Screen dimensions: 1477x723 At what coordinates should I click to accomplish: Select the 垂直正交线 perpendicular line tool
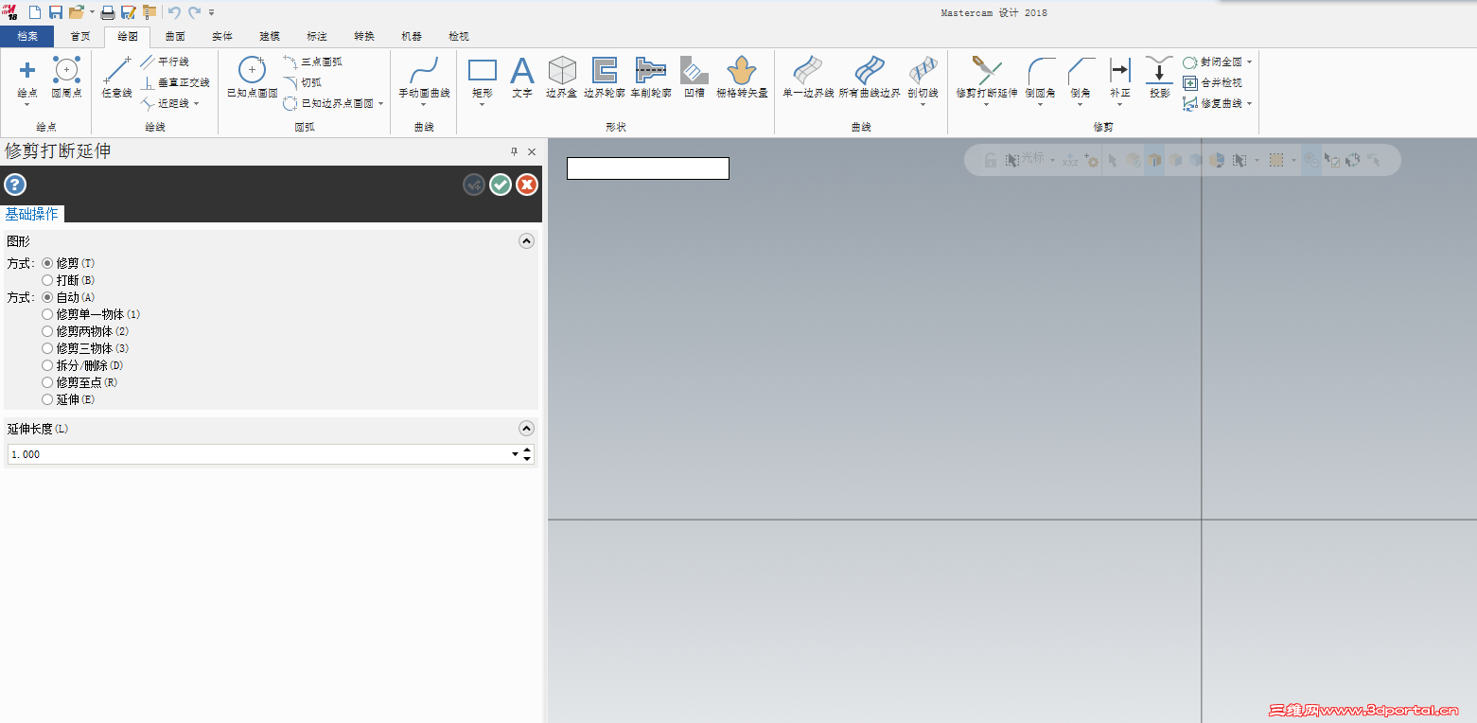tap(175, 82)
